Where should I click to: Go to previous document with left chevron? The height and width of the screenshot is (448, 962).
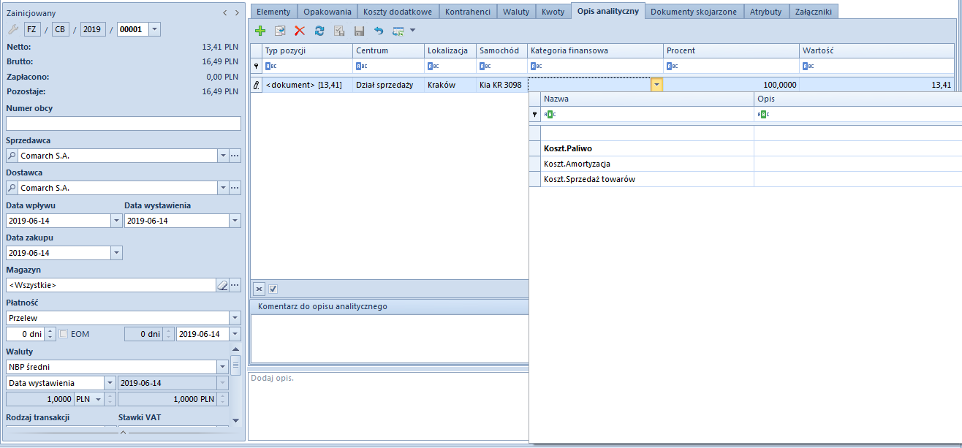click(x=225, y=13)
